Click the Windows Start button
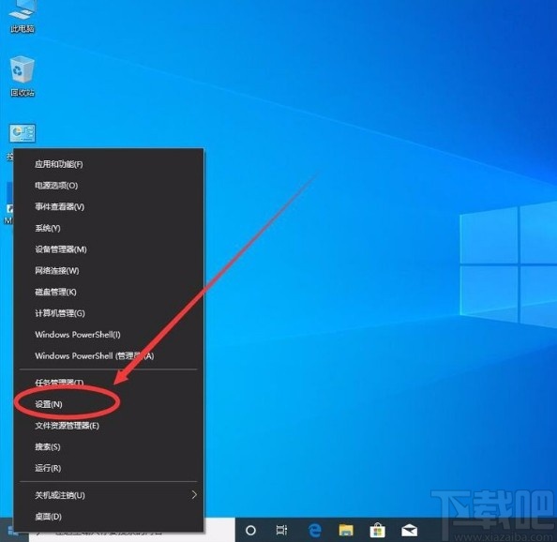Viewport: 557px width, 542px height. pos(13,531)
